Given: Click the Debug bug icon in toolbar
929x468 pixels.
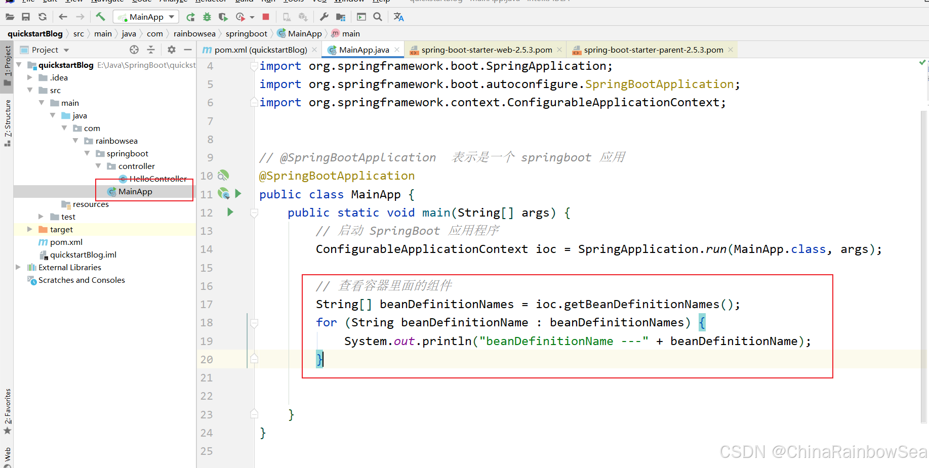Looking at the screenshot, I should coord(207,17).
